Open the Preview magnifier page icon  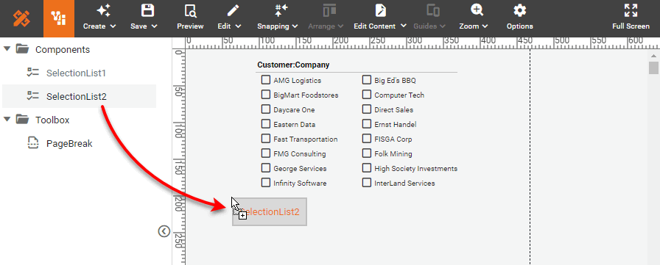pos(190,10)
